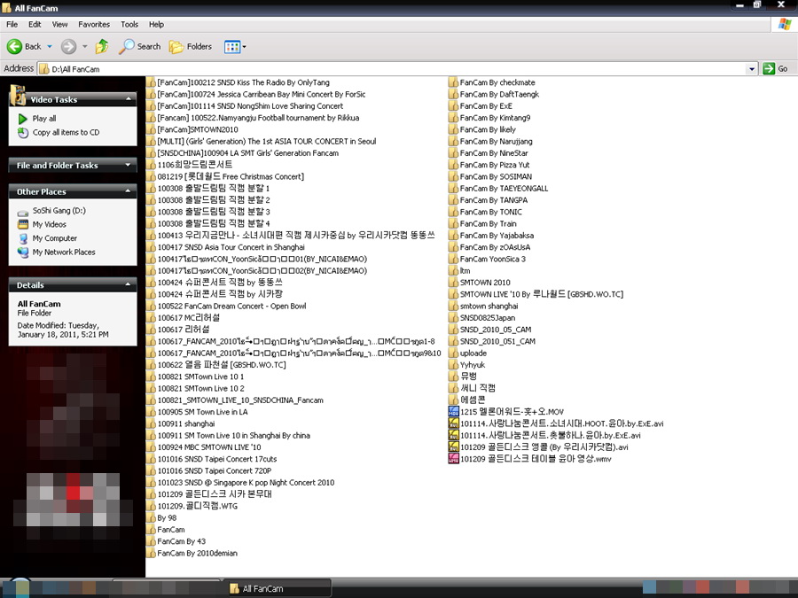Viewport: 798px width, 598px height.
Task: Click the Go button
Action: coord(776,68)
